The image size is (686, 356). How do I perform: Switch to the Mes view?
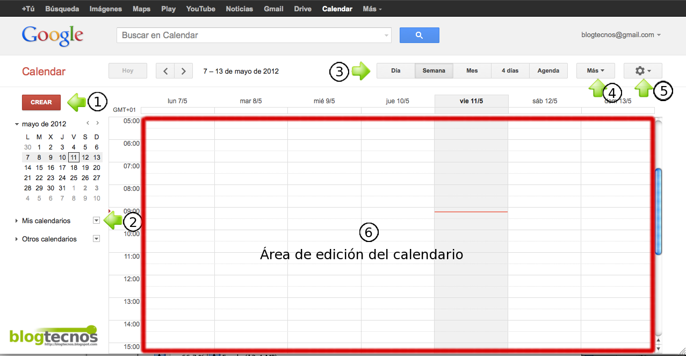[x=471, y=70]
